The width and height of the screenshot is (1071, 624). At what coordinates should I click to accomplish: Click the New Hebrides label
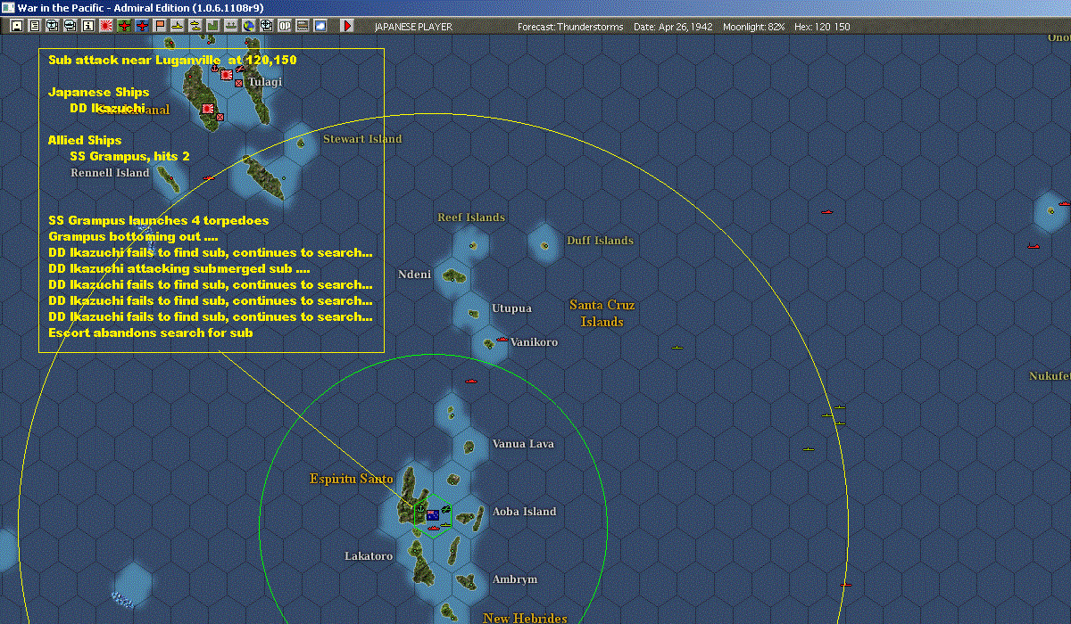(525, 618)
